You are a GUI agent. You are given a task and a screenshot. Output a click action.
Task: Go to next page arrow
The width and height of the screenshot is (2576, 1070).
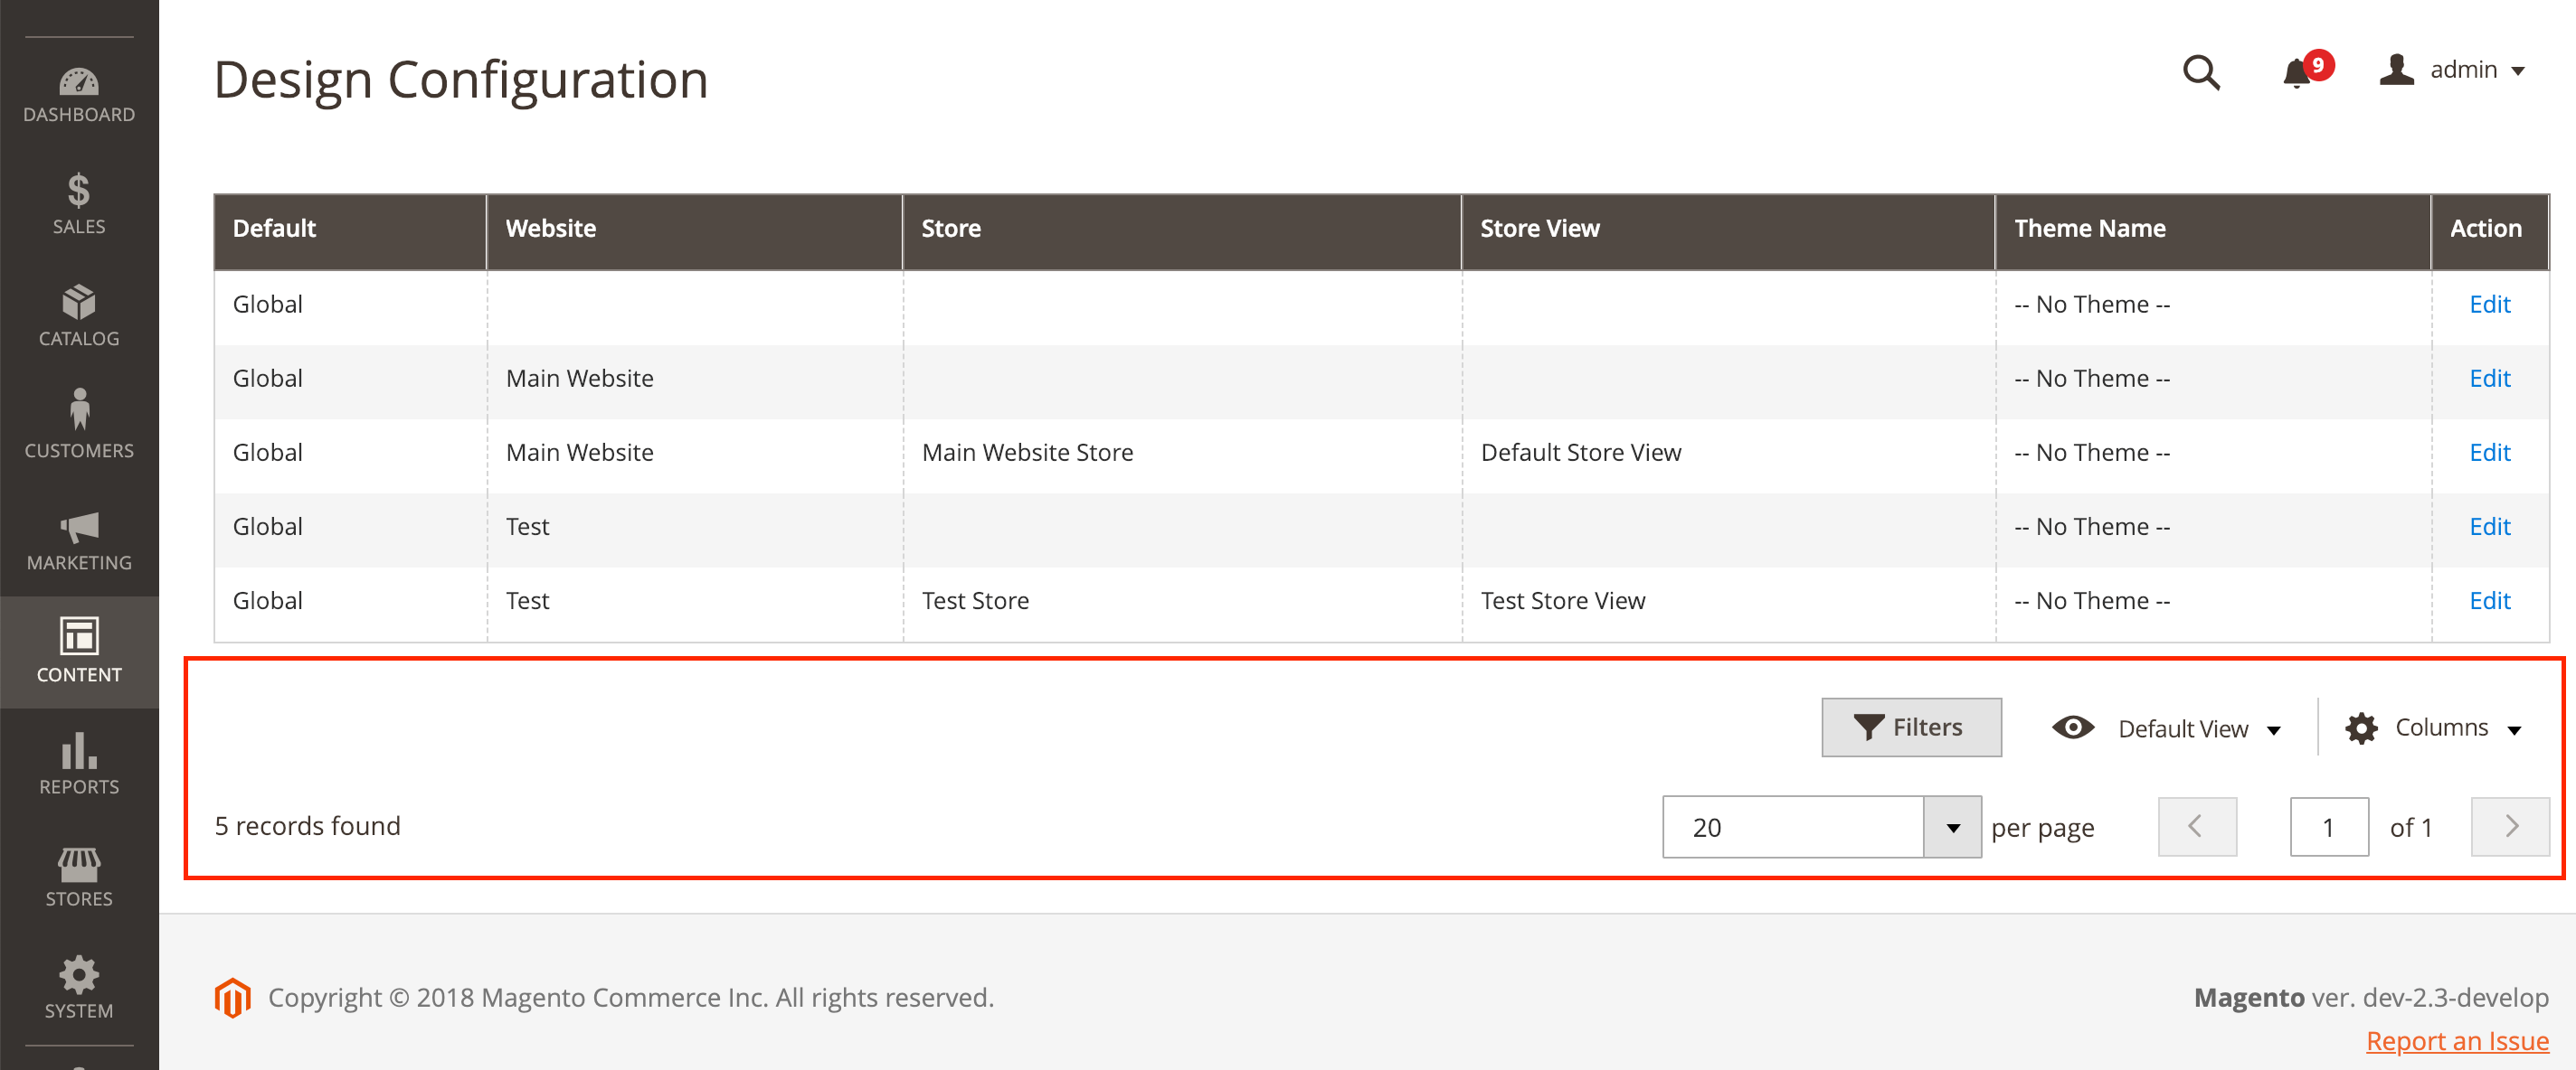click(2510, 826)
